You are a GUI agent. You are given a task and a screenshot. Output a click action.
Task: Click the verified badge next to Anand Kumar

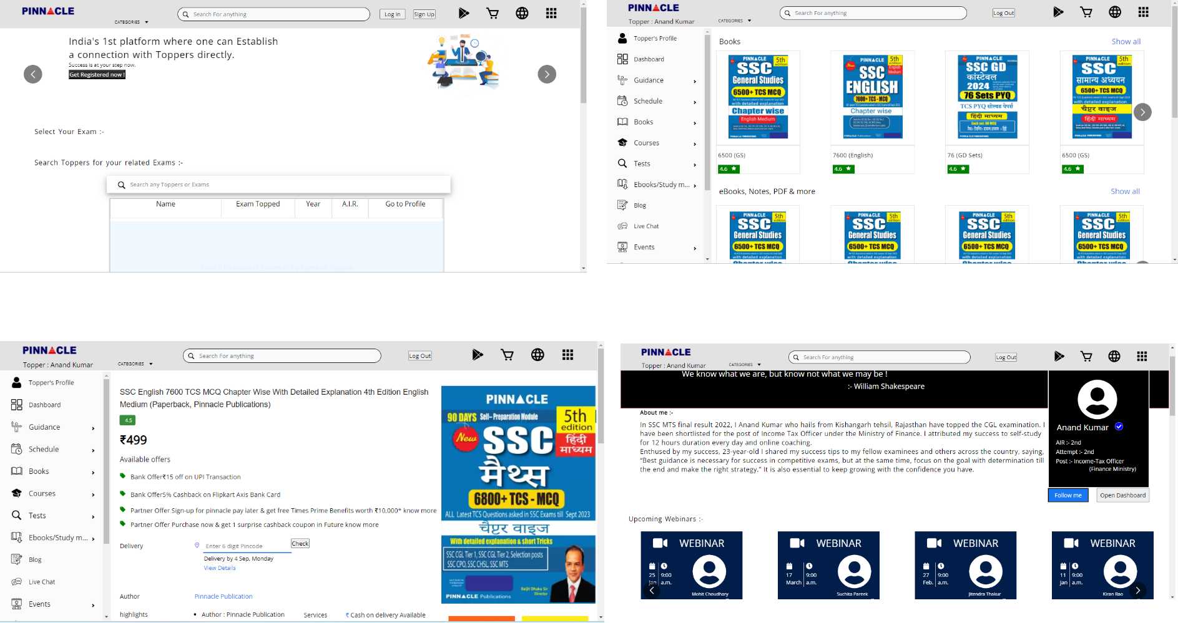click(1119, 427)
